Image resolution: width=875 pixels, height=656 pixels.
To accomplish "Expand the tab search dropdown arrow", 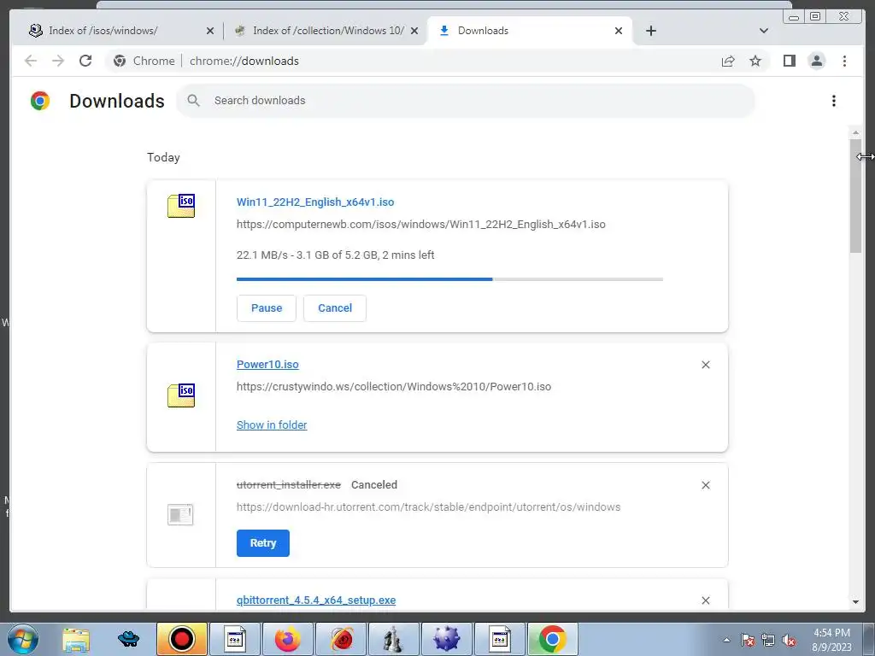I will (x=764, y=31).
